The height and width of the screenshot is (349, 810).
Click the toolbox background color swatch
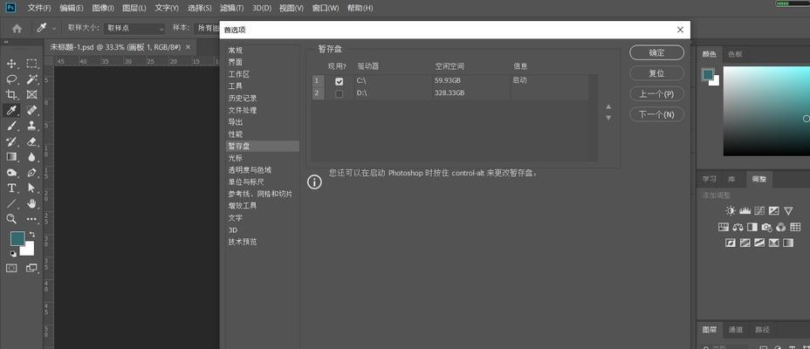coord(29,250)
